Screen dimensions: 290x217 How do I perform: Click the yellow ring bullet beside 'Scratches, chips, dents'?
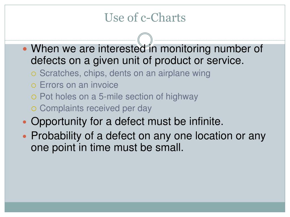click(34, 74)
